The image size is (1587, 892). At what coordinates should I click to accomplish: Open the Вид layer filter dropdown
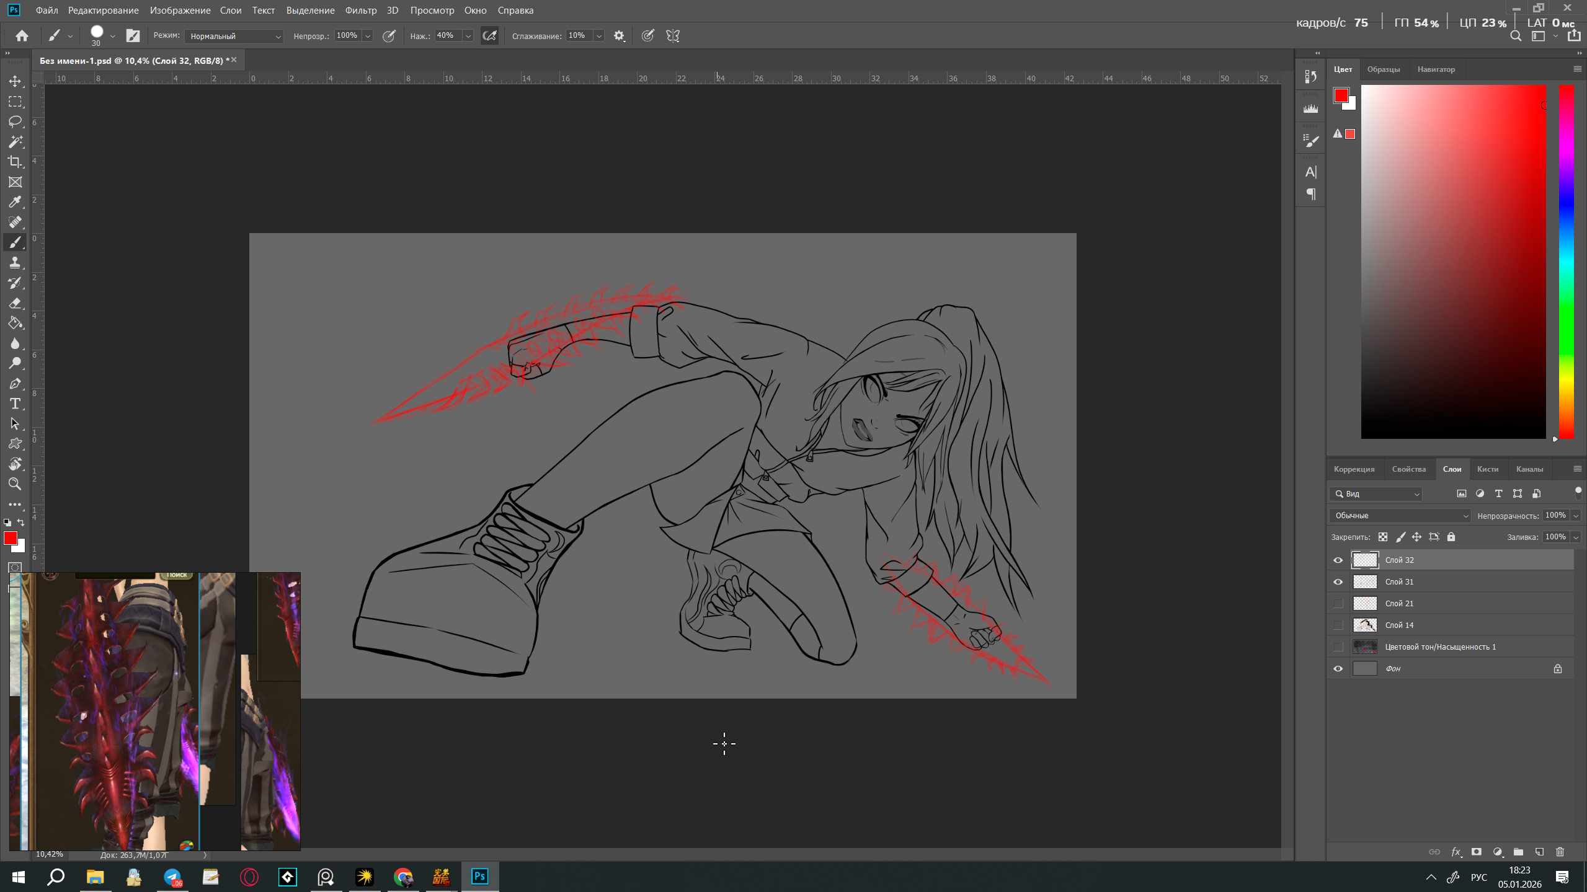tap(1376, 494)
